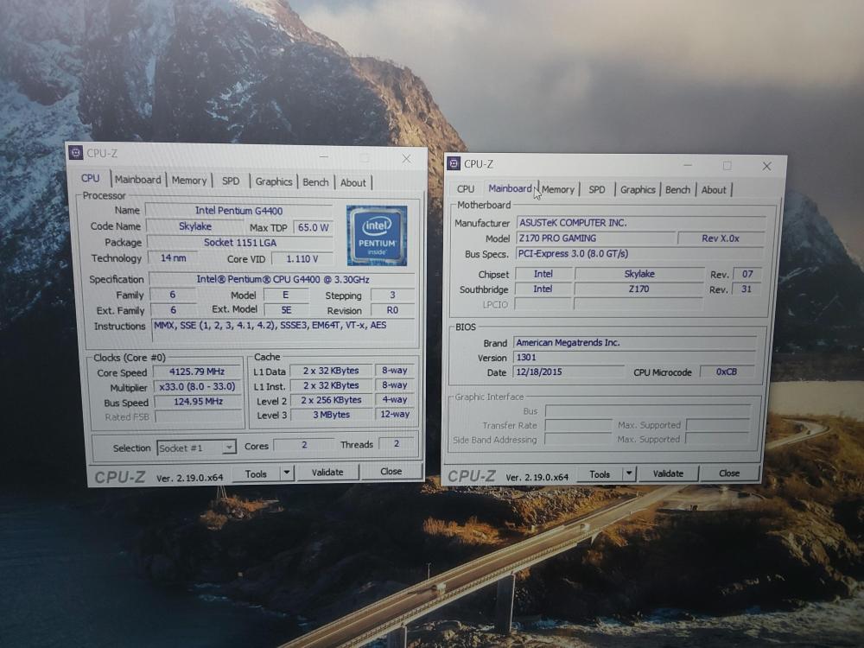The image size is (864, 648).
Task: Switch to CPU tab in right CPU-Z window
Action: 466,188
